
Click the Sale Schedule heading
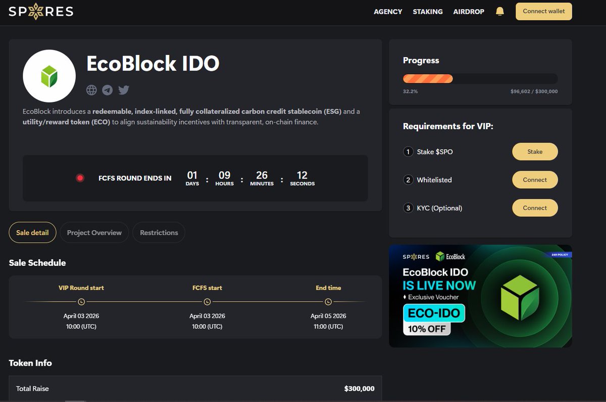click(x=37, y=263)
